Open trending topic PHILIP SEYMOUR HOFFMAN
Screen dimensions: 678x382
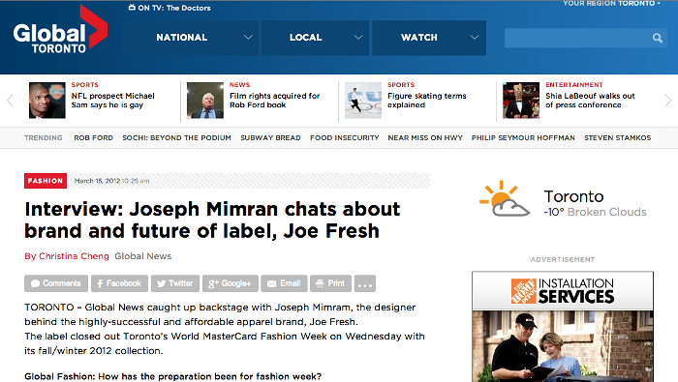(x=523, y=137)
